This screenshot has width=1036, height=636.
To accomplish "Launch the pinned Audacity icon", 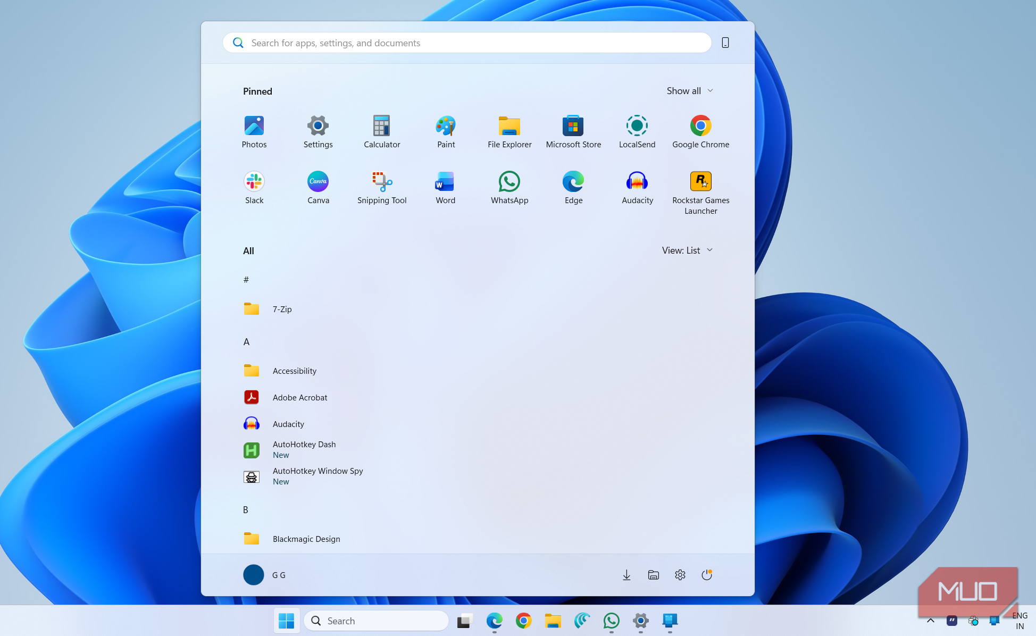I will [637, 188].
